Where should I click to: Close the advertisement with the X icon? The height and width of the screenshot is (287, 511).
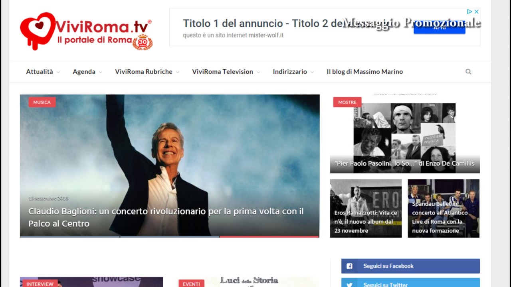coord(476,12)
